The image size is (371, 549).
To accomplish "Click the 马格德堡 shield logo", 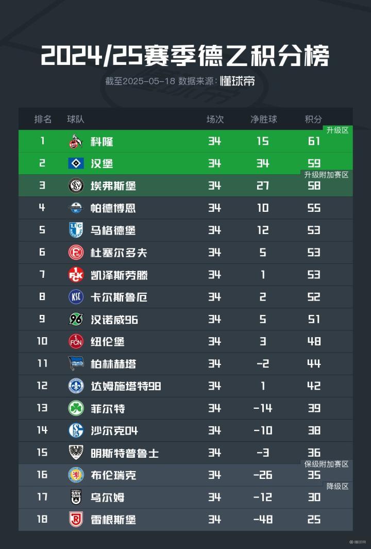I will 76,230.
